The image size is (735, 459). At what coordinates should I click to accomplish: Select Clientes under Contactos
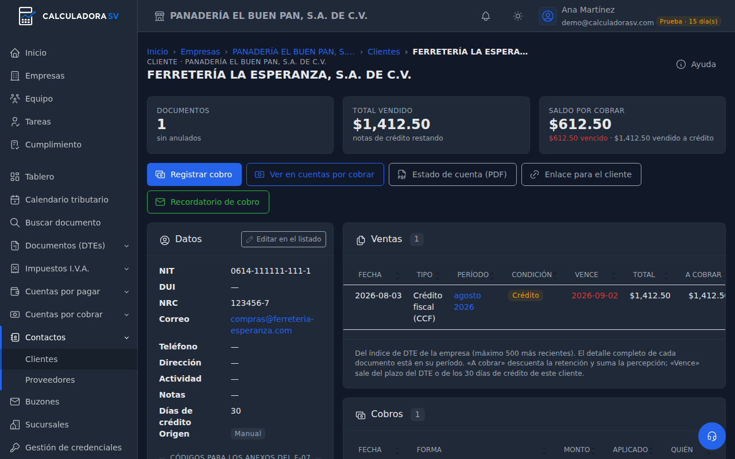tap(69, 359)
